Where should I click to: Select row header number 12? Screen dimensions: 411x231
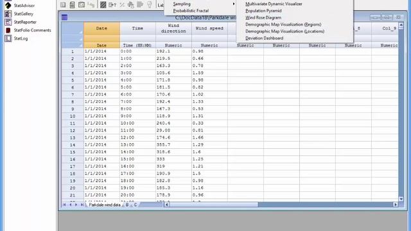coord(73,130)
